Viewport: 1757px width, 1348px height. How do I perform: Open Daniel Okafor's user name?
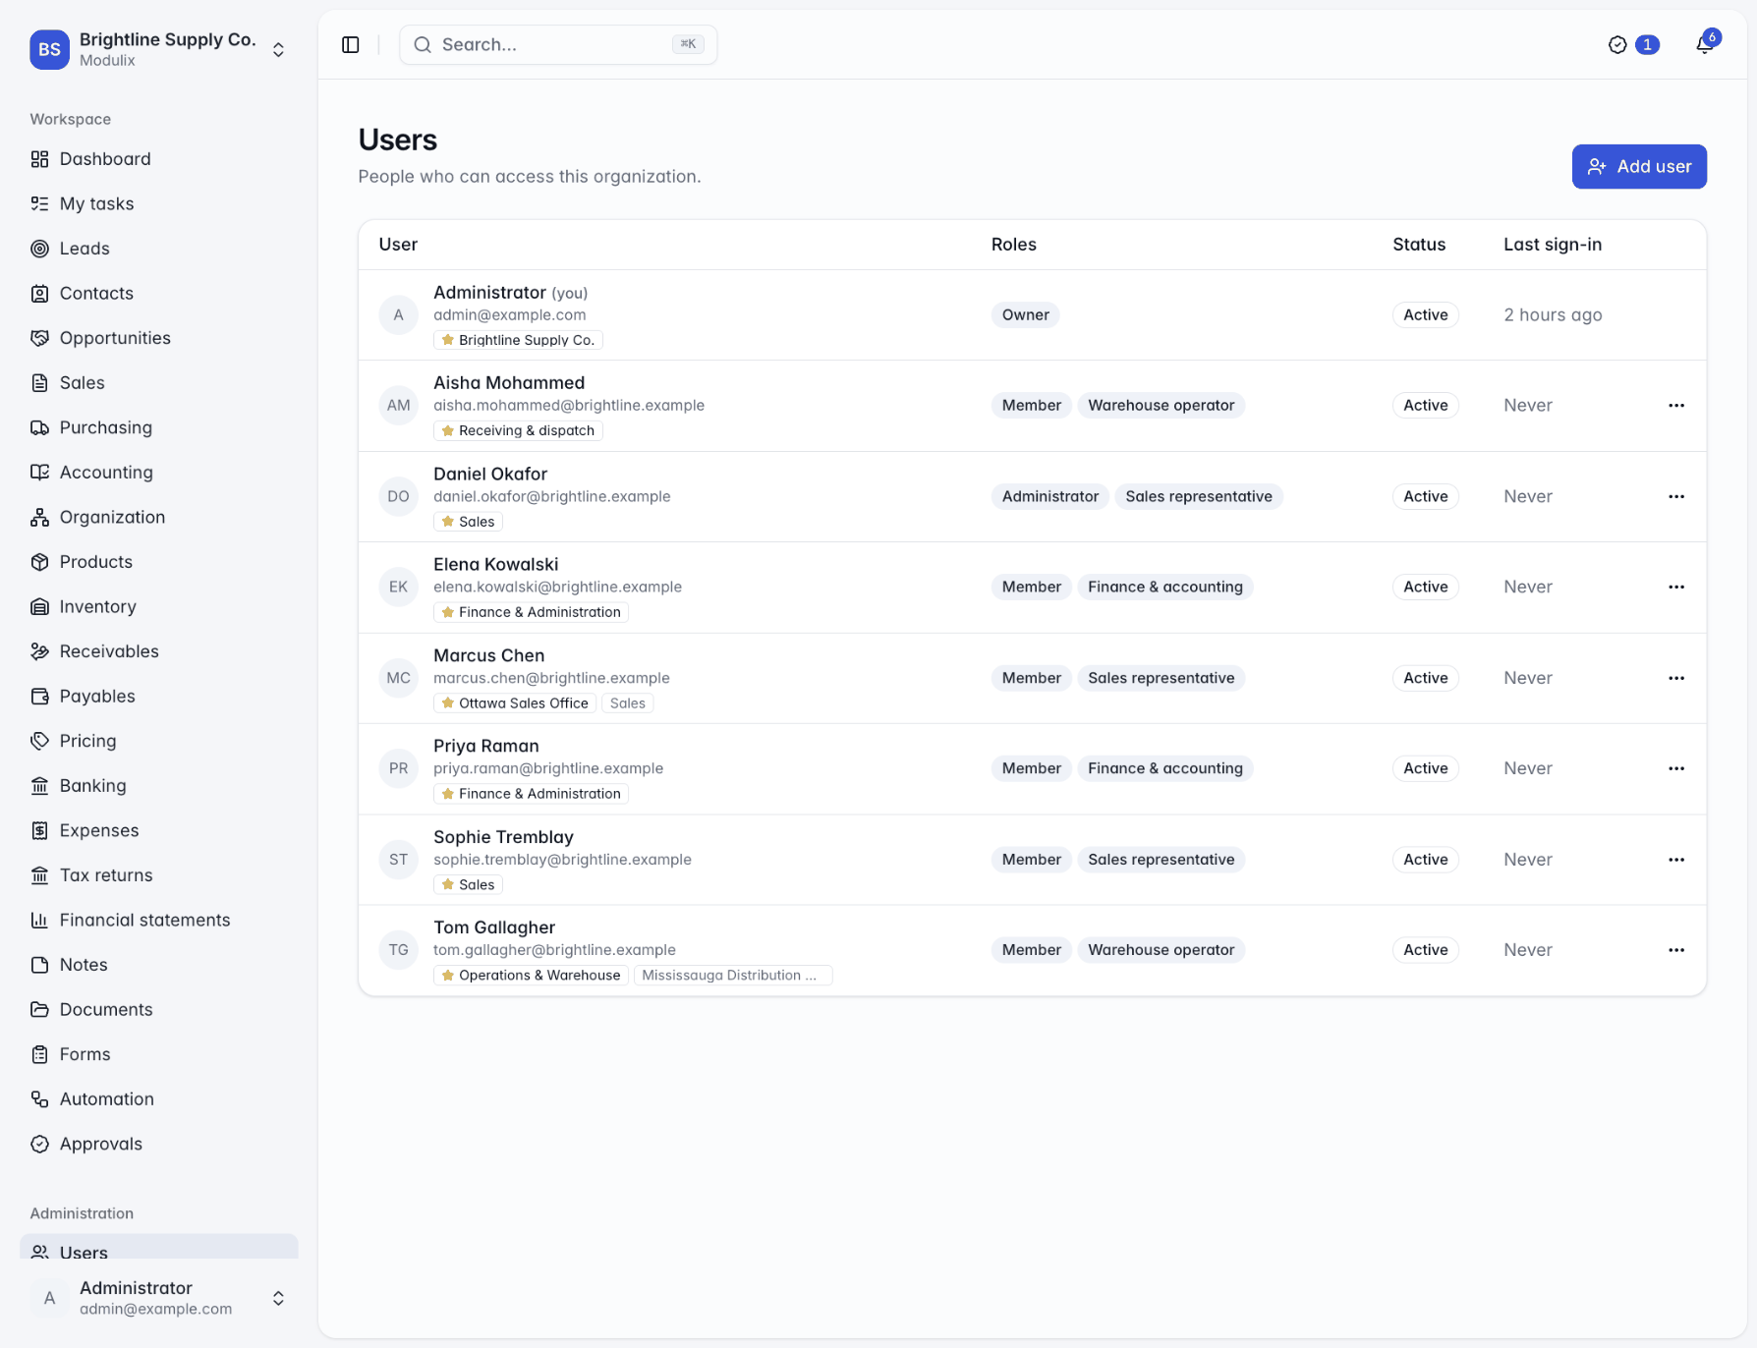tap(490, 474)
